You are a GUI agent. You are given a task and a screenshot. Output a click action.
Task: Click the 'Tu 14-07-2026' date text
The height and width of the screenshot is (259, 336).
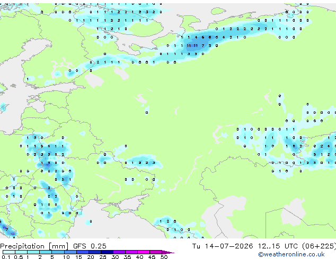tap(223, 246)
